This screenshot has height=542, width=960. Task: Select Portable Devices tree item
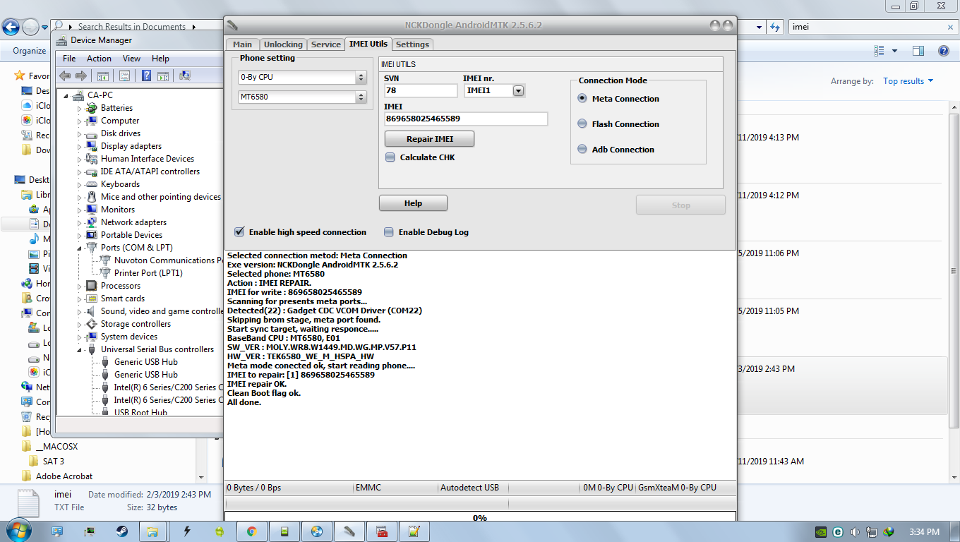[131, 235]
